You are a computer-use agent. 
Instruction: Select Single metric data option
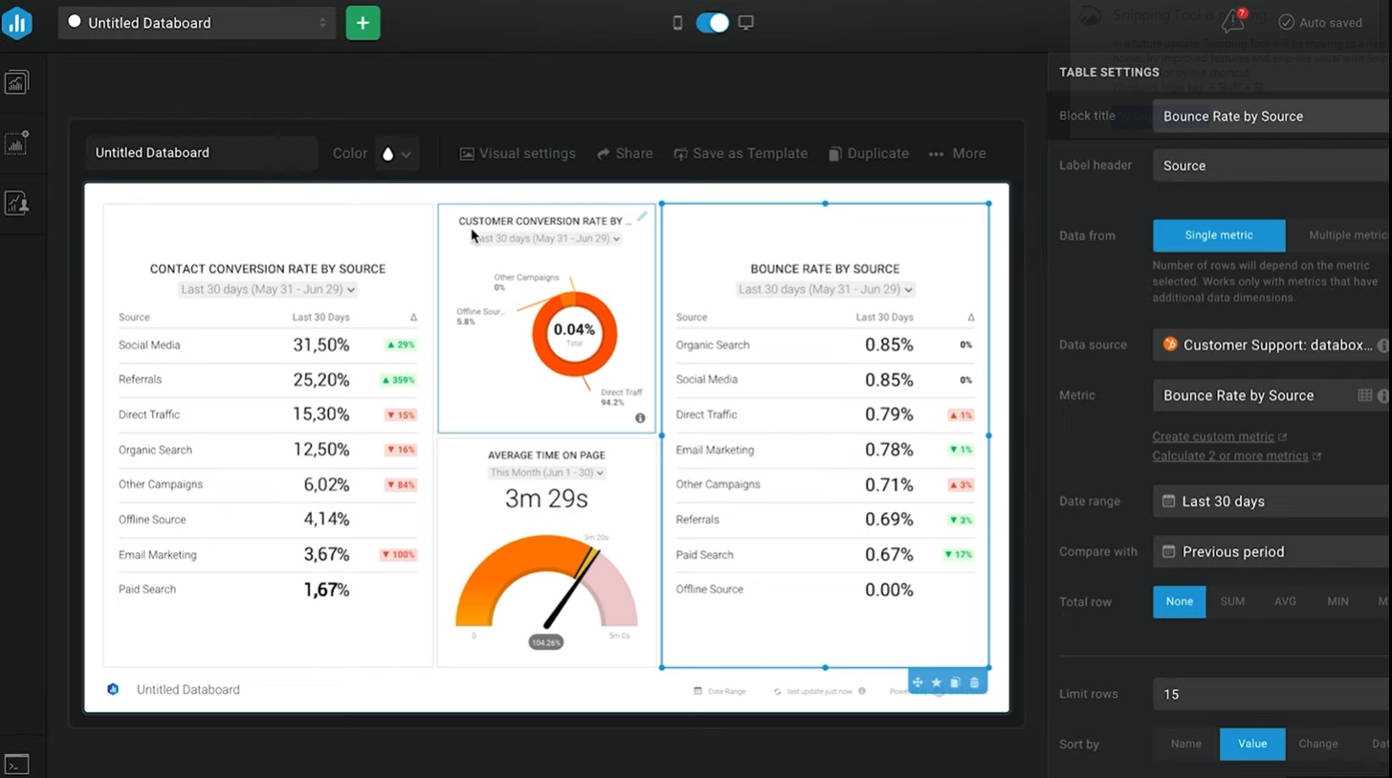click(x=1219, y=235)
